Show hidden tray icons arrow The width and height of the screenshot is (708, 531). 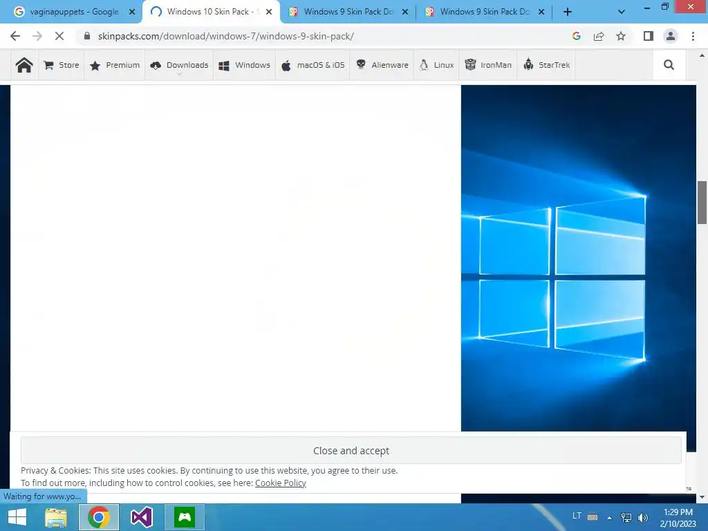coord(609,517)
